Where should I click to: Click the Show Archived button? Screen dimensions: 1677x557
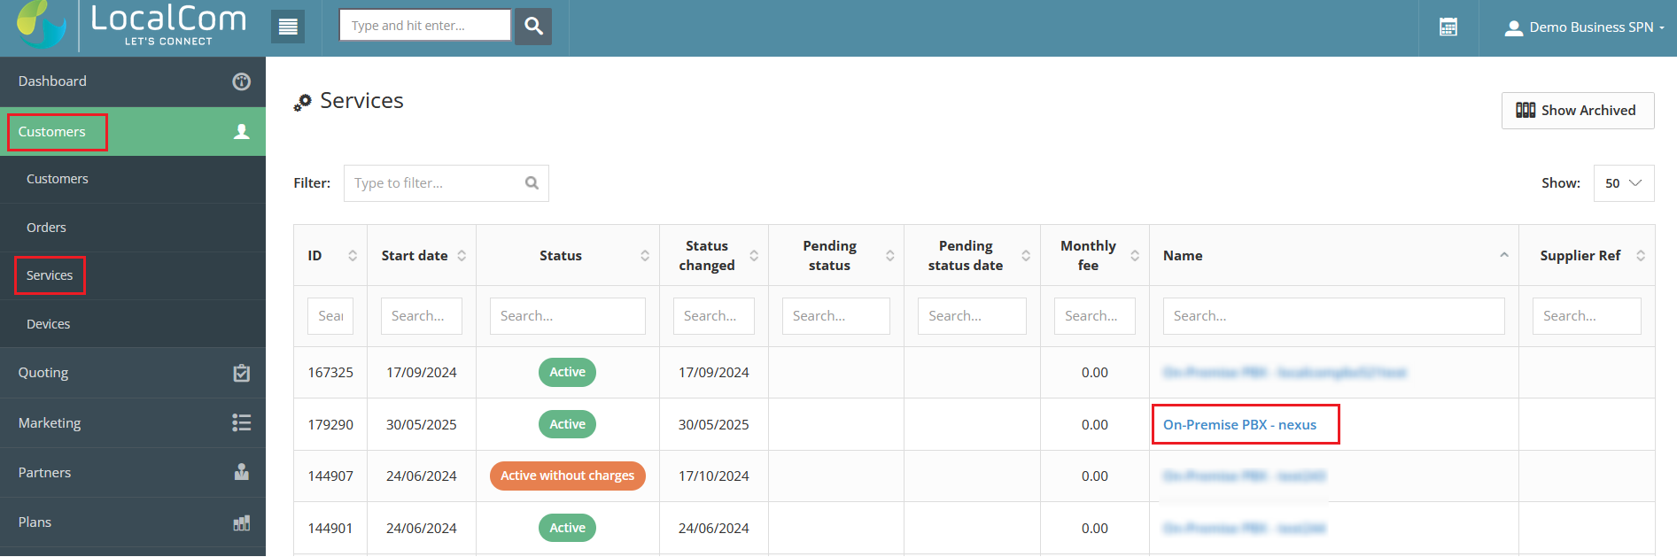point(1577,111)
